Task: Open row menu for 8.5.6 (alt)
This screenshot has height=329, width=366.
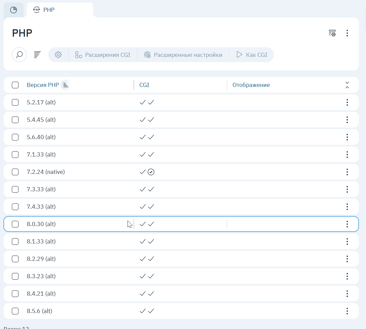Action: point(347,311)
